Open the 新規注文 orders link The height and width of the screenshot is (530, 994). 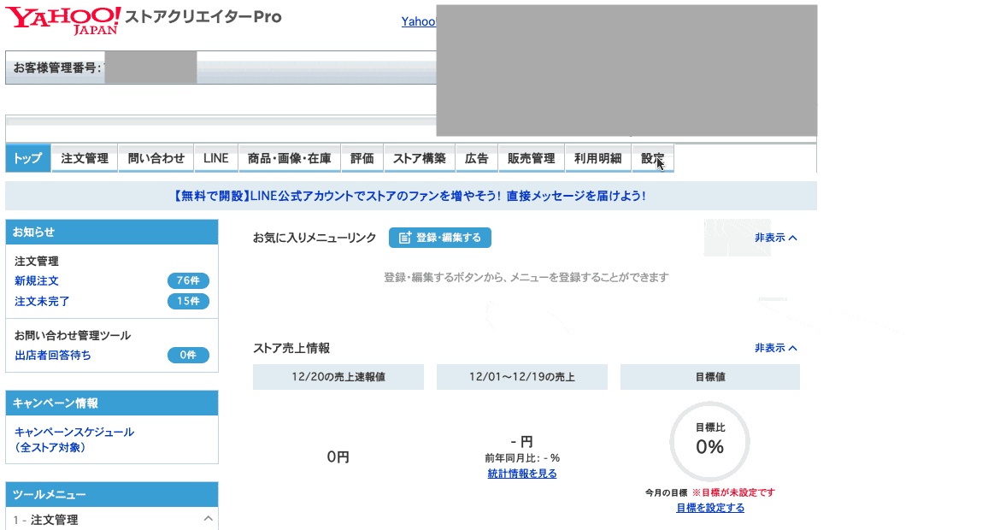coord(36,280)
